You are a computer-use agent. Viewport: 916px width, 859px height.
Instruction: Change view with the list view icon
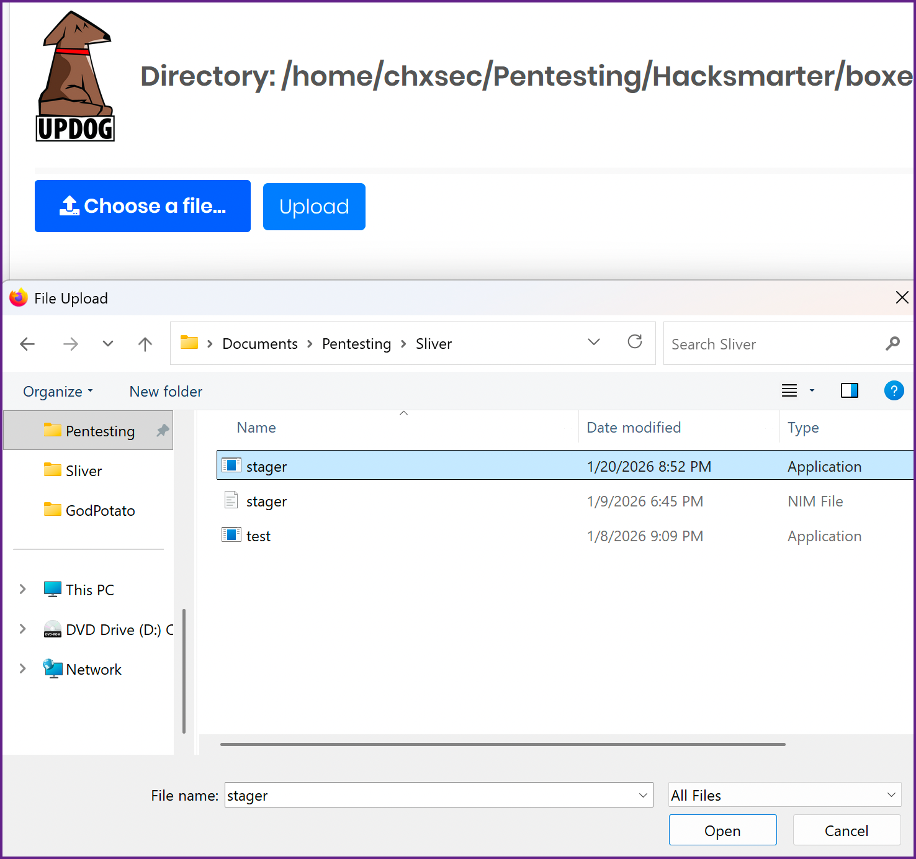789,390
